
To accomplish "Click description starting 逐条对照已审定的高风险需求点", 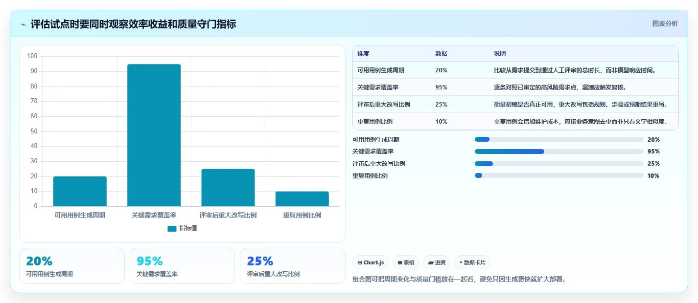I will 560,87.
